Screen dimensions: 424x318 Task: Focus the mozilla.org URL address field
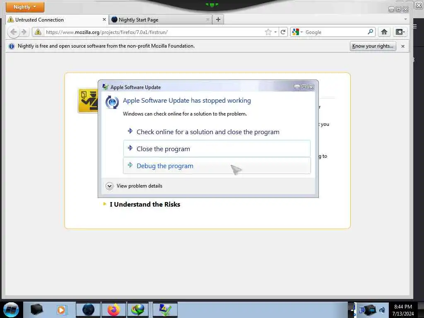pos(154,32)
